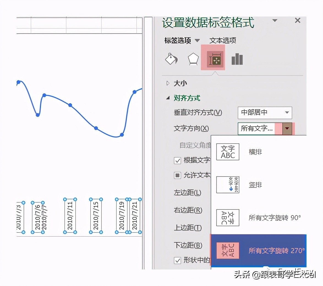
Task: Click the 下边距(B) label
Action: [x=188, y=245]
